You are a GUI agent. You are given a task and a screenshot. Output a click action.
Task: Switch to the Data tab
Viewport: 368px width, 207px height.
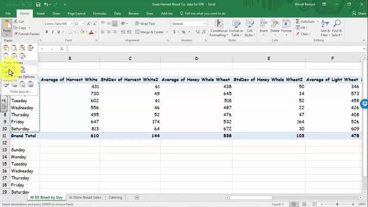point(117,14)
